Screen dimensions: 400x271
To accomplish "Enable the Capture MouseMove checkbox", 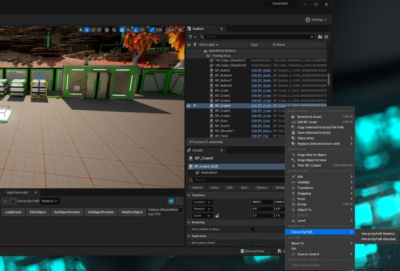I will tap(179, 210).
